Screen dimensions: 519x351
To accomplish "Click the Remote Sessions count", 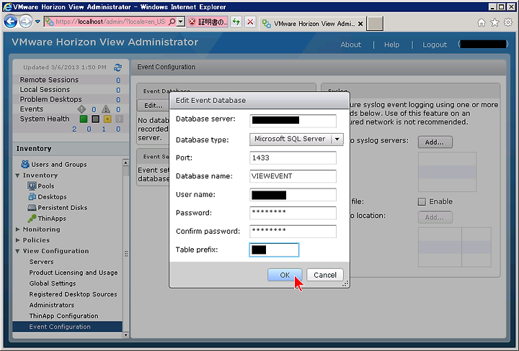I will [118, 81].
